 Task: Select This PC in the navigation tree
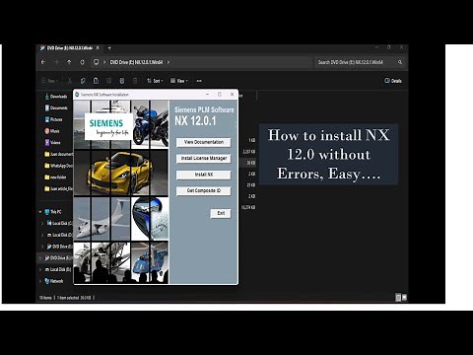click(x=53, y=212)
